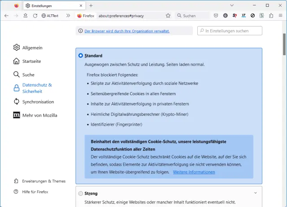
Task: Bookmark this page with the star icon
Action: (168, 15)
